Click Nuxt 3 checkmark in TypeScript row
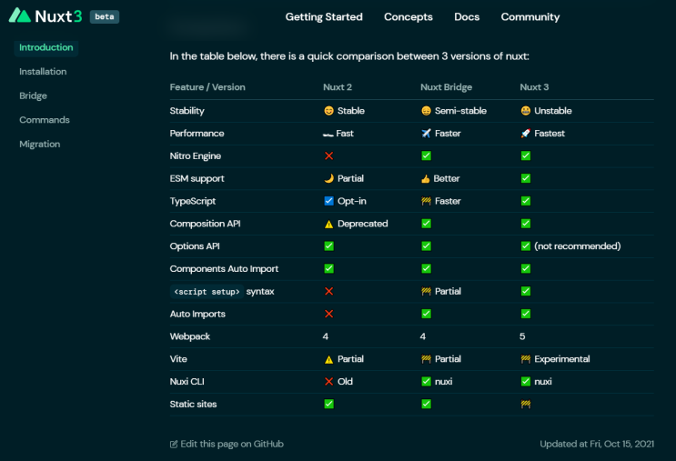Image resolution: width=676 pixels, height=461 pixels. [x=526, y=201]
